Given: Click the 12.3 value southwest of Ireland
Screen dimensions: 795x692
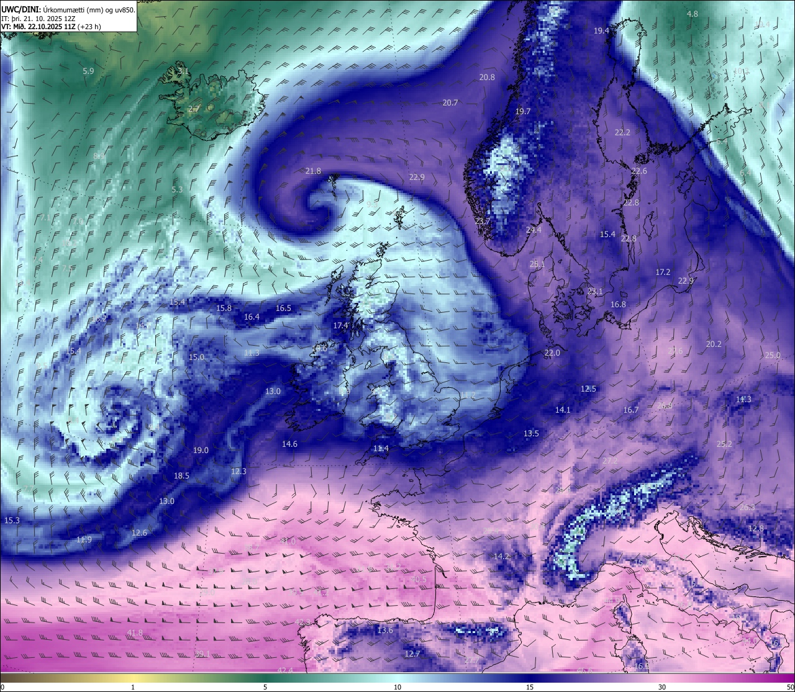Looking at the screenshot, I should click(x=238, y=471).
